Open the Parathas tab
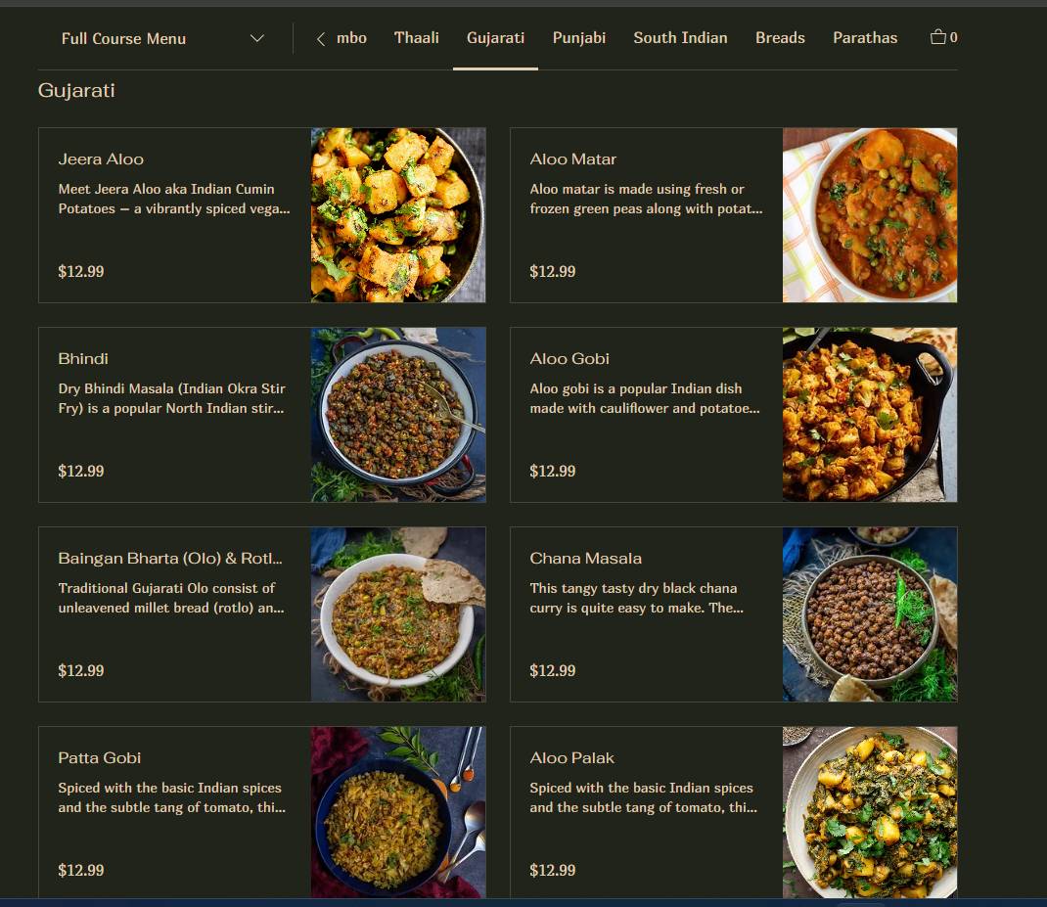The image size is (1047, 907). tap(865, 38)
